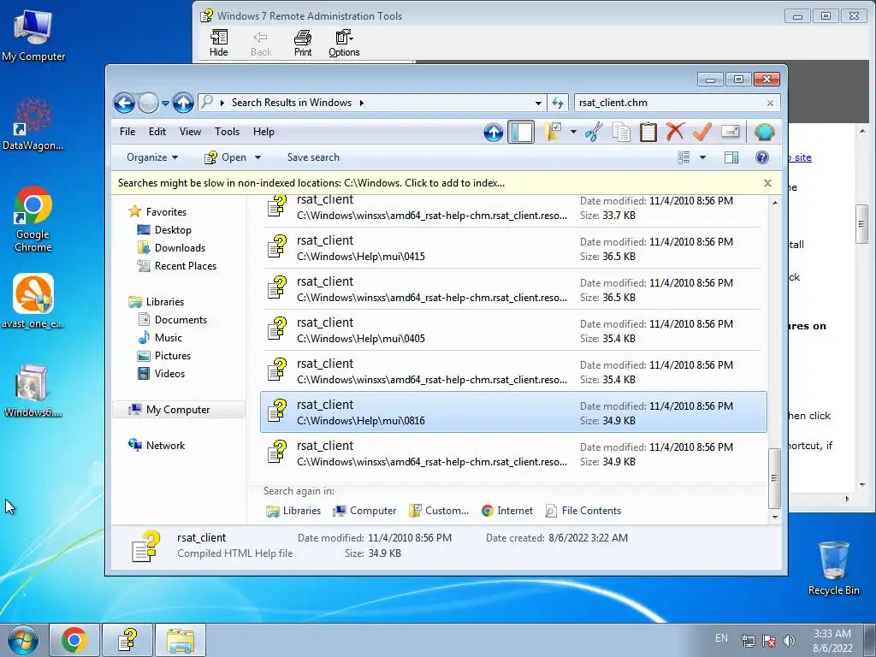Expand recent locations arrow beside nav buttons
The width and height of the screenshot is (876, 657).
tap(165, 104)
